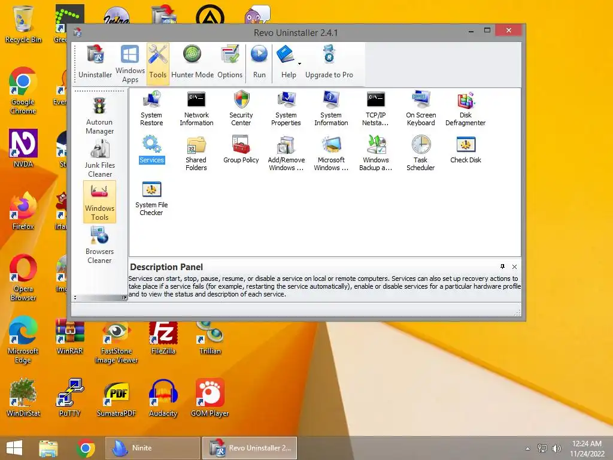The image size is (613, 460).
Task: Open the Microsoft Windows tool icon
Action: point(331,153)
